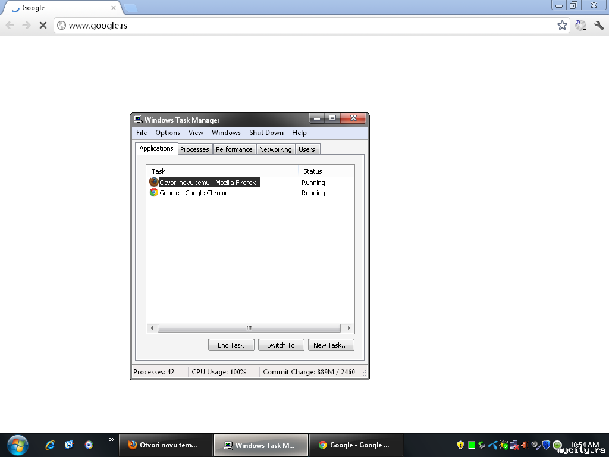Open the Windows menu in Task Manager

point(226,133)
